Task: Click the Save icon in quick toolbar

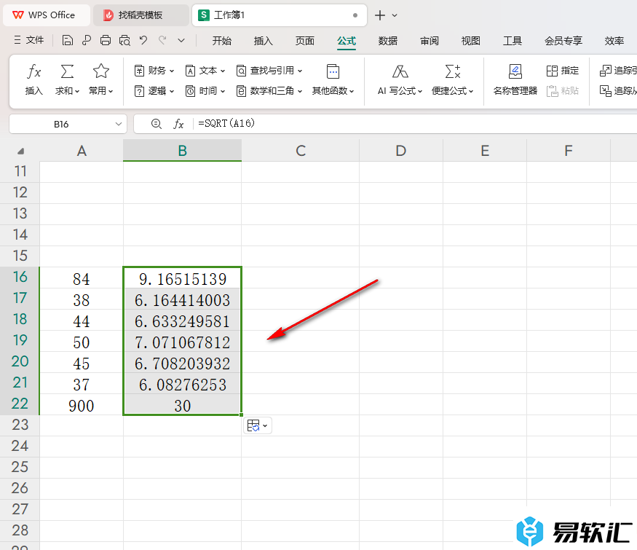Action: pos(68,40)
